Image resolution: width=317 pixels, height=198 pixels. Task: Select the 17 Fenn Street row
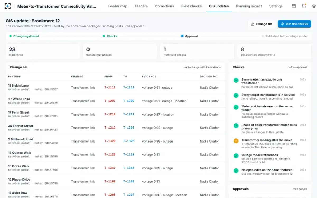(115, 114)
